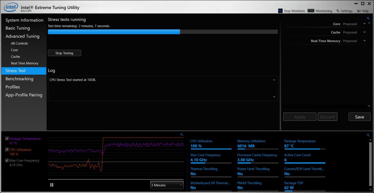
Task: Click the test time remaining text
Action: 79,26
